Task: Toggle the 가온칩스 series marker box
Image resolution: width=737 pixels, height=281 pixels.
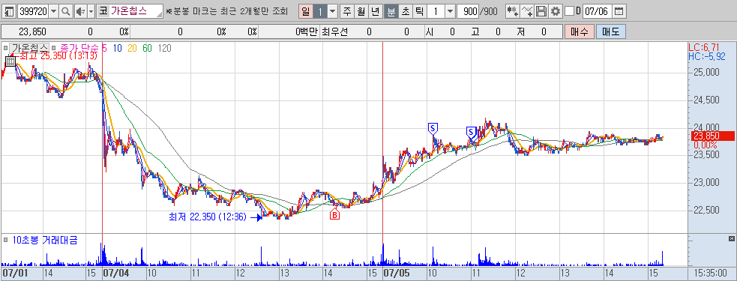Action: [x=6, y=48]
